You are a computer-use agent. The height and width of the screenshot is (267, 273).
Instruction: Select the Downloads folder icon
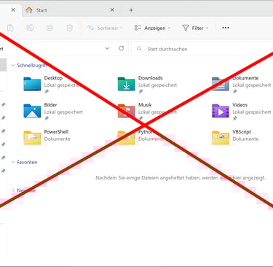pos(126,84)
